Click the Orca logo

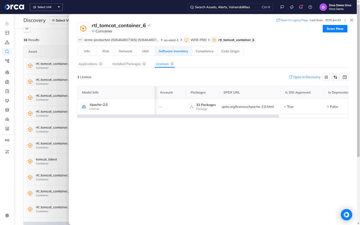tap(14, 7)
